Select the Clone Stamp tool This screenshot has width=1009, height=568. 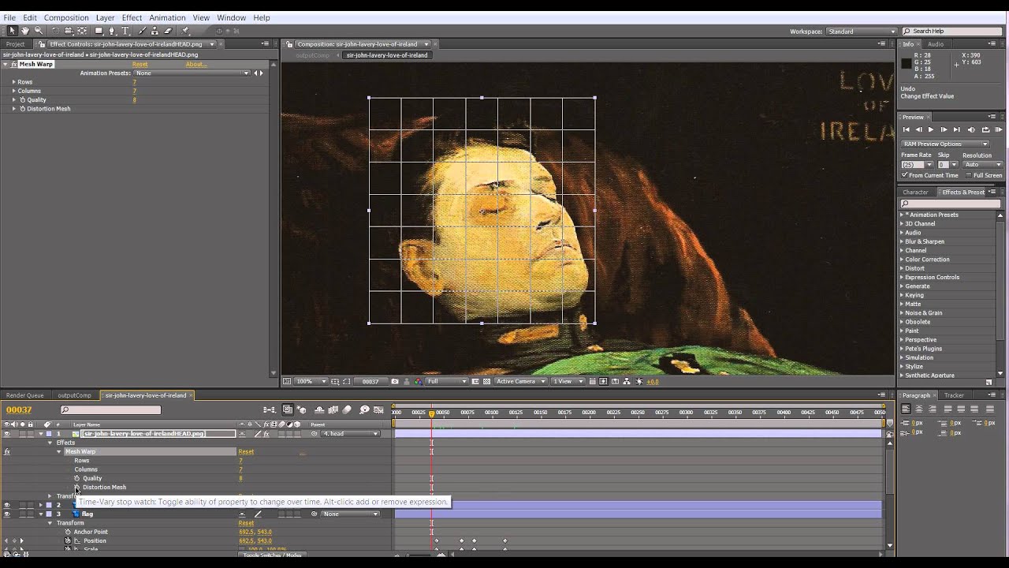155,31
